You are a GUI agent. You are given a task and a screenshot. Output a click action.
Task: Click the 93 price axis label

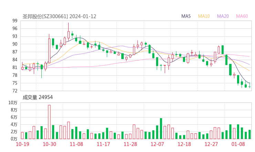pos(15,36)
